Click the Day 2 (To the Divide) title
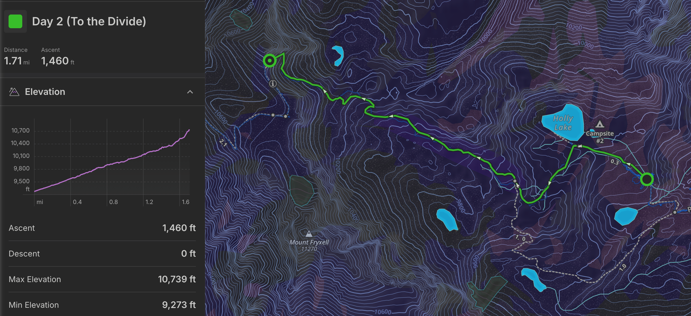Image resolution: width=691 pixels, height=316 pixels. (89, 21)
